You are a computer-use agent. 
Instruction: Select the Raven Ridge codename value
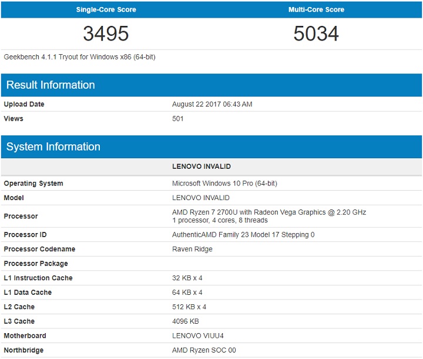click(x=192, y=249)
